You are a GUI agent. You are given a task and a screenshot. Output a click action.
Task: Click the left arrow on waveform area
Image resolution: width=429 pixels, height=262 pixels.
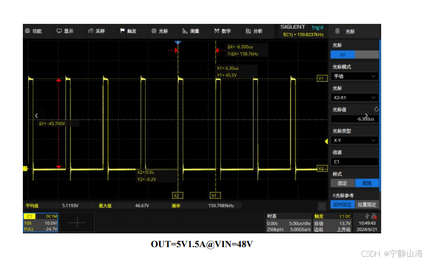pos(36,116)
